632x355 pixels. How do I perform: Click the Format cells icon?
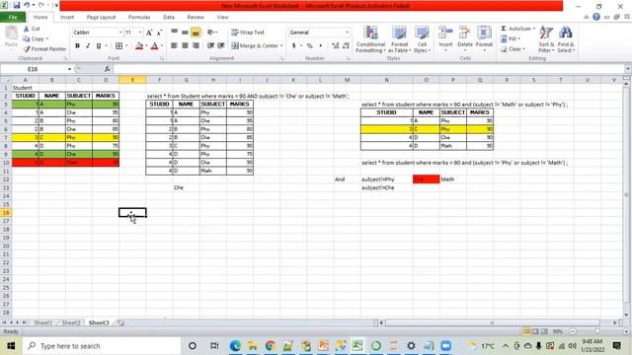[484, 33]
